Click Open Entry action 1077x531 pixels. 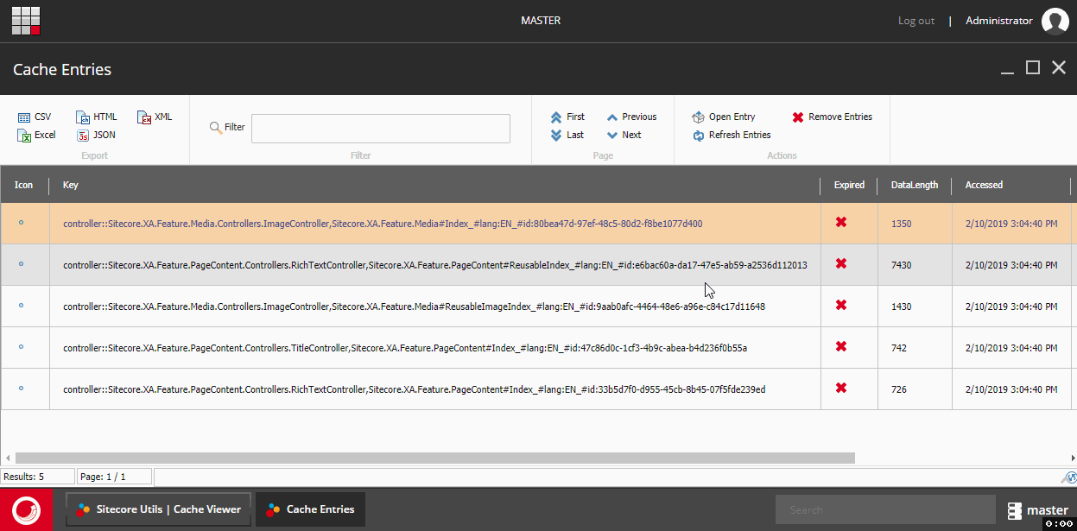tap(724, 117)
